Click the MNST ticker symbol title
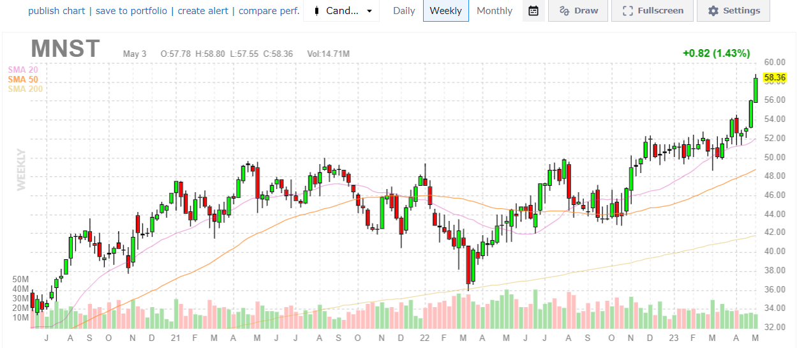Image resolution: width=797 pixels, height=348 pixels. click(x=66, y=49)
